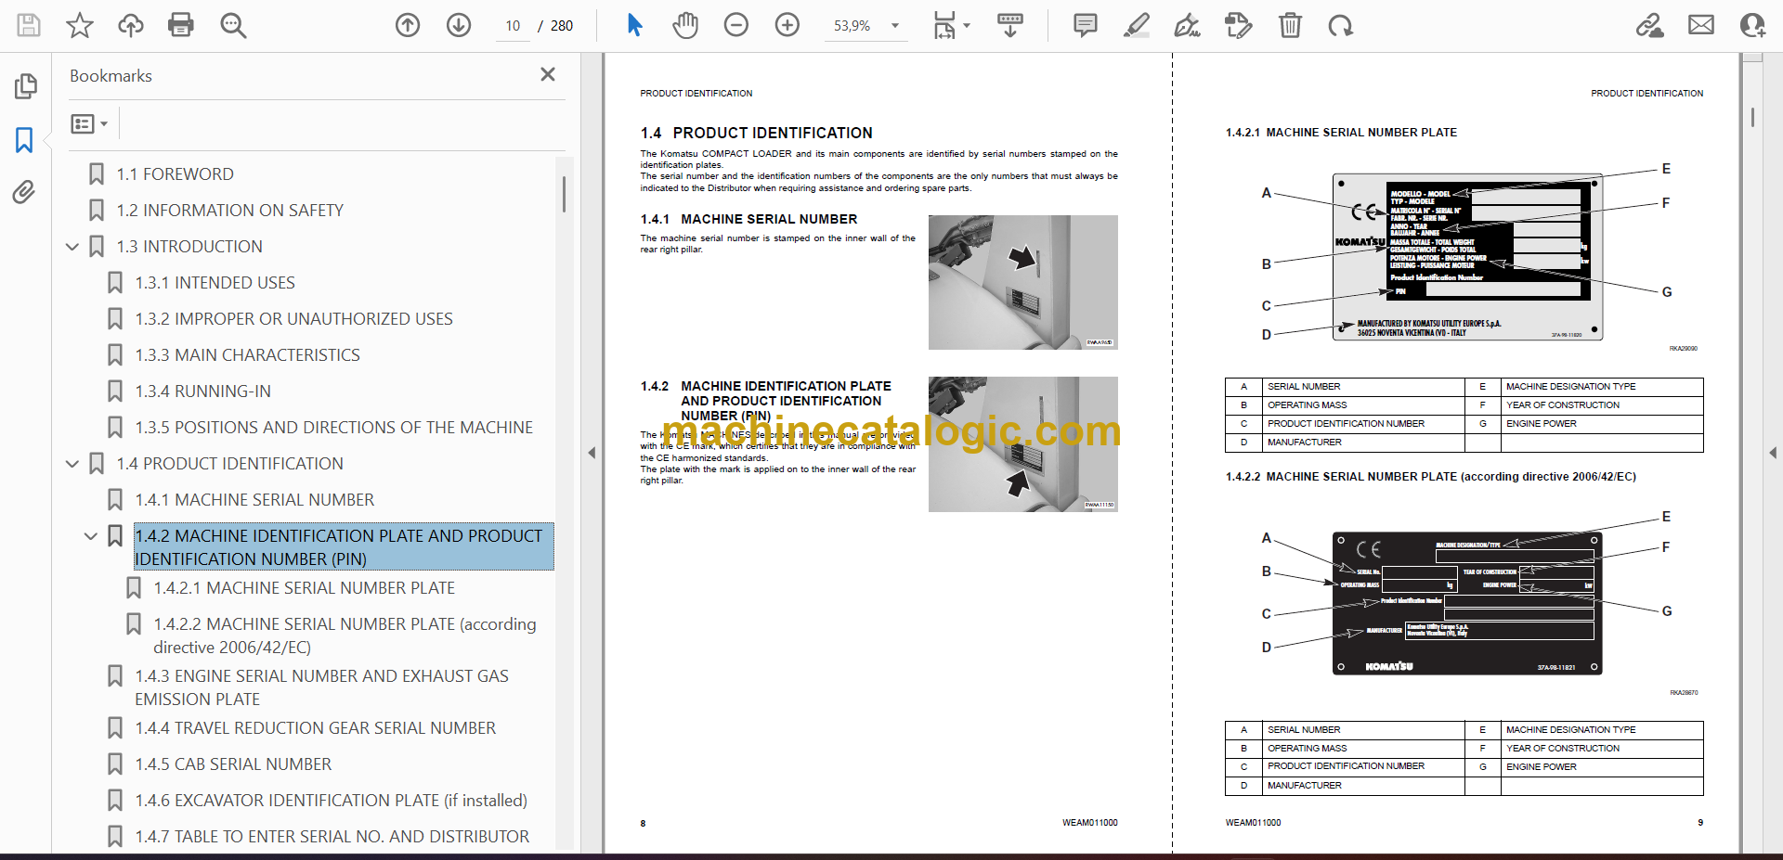Viewport: 1783px width, 860px height.
Task: Click the 1.4.1 machine serial number photo
Action: point(1022,282)
